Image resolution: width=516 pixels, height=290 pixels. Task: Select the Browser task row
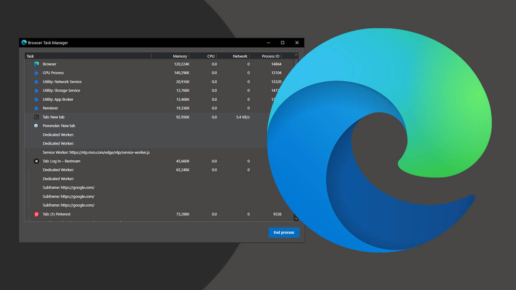pyautogui.click(x=159, y=64)
